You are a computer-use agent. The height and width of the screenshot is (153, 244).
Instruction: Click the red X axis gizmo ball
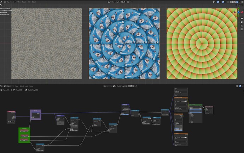[x=242, y=12]
